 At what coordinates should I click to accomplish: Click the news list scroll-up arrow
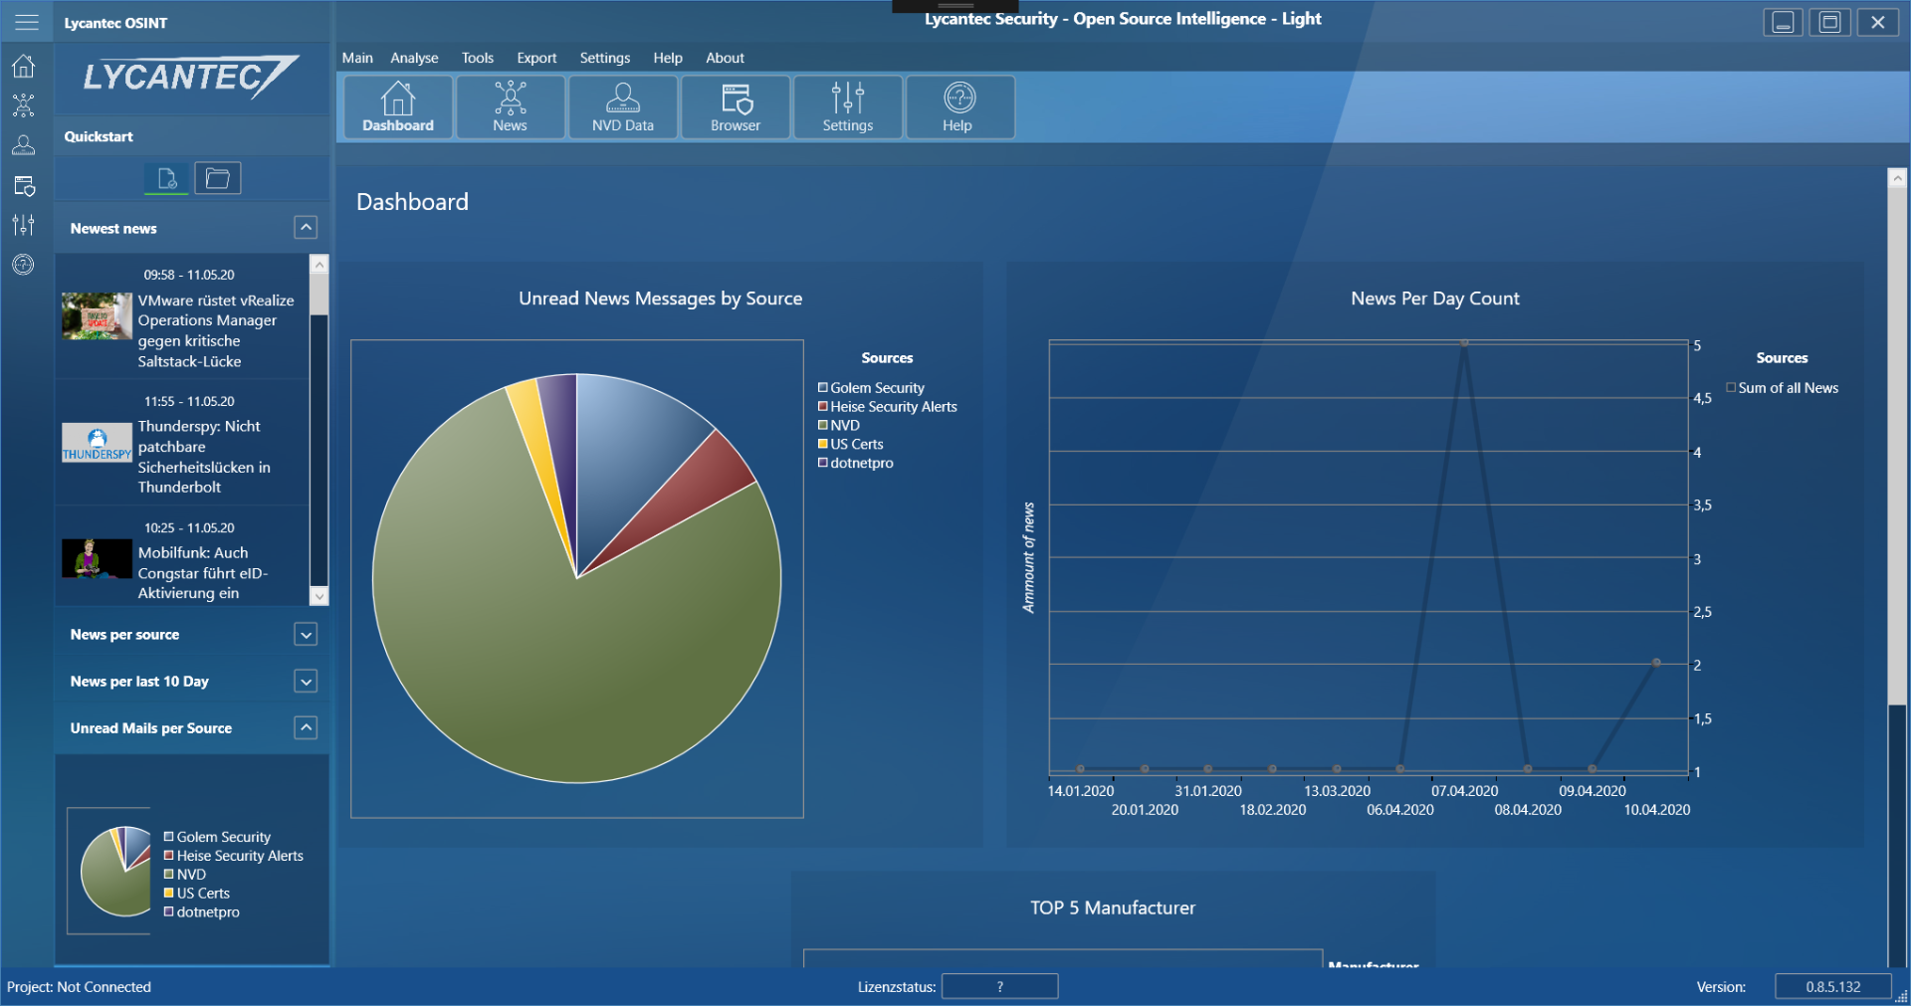(x=319, y=265)
